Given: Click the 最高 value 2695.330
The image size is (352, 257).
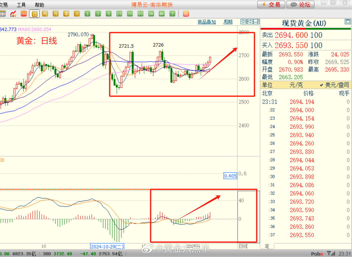Looking at the screenshot, I should pos(337,70).
